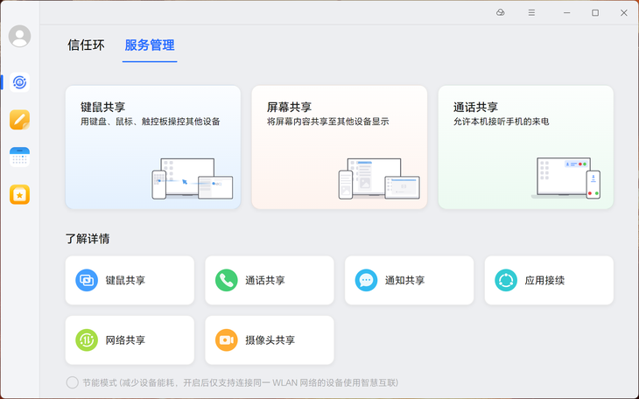Open the large 屏幕共享 service card
This screenshot has height=399, width=639.
coord(340,147)
